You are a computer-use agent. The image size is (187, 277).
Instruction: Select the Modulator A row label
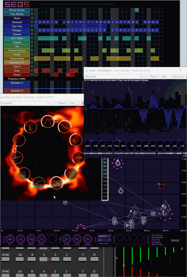(x=17, y=84)
